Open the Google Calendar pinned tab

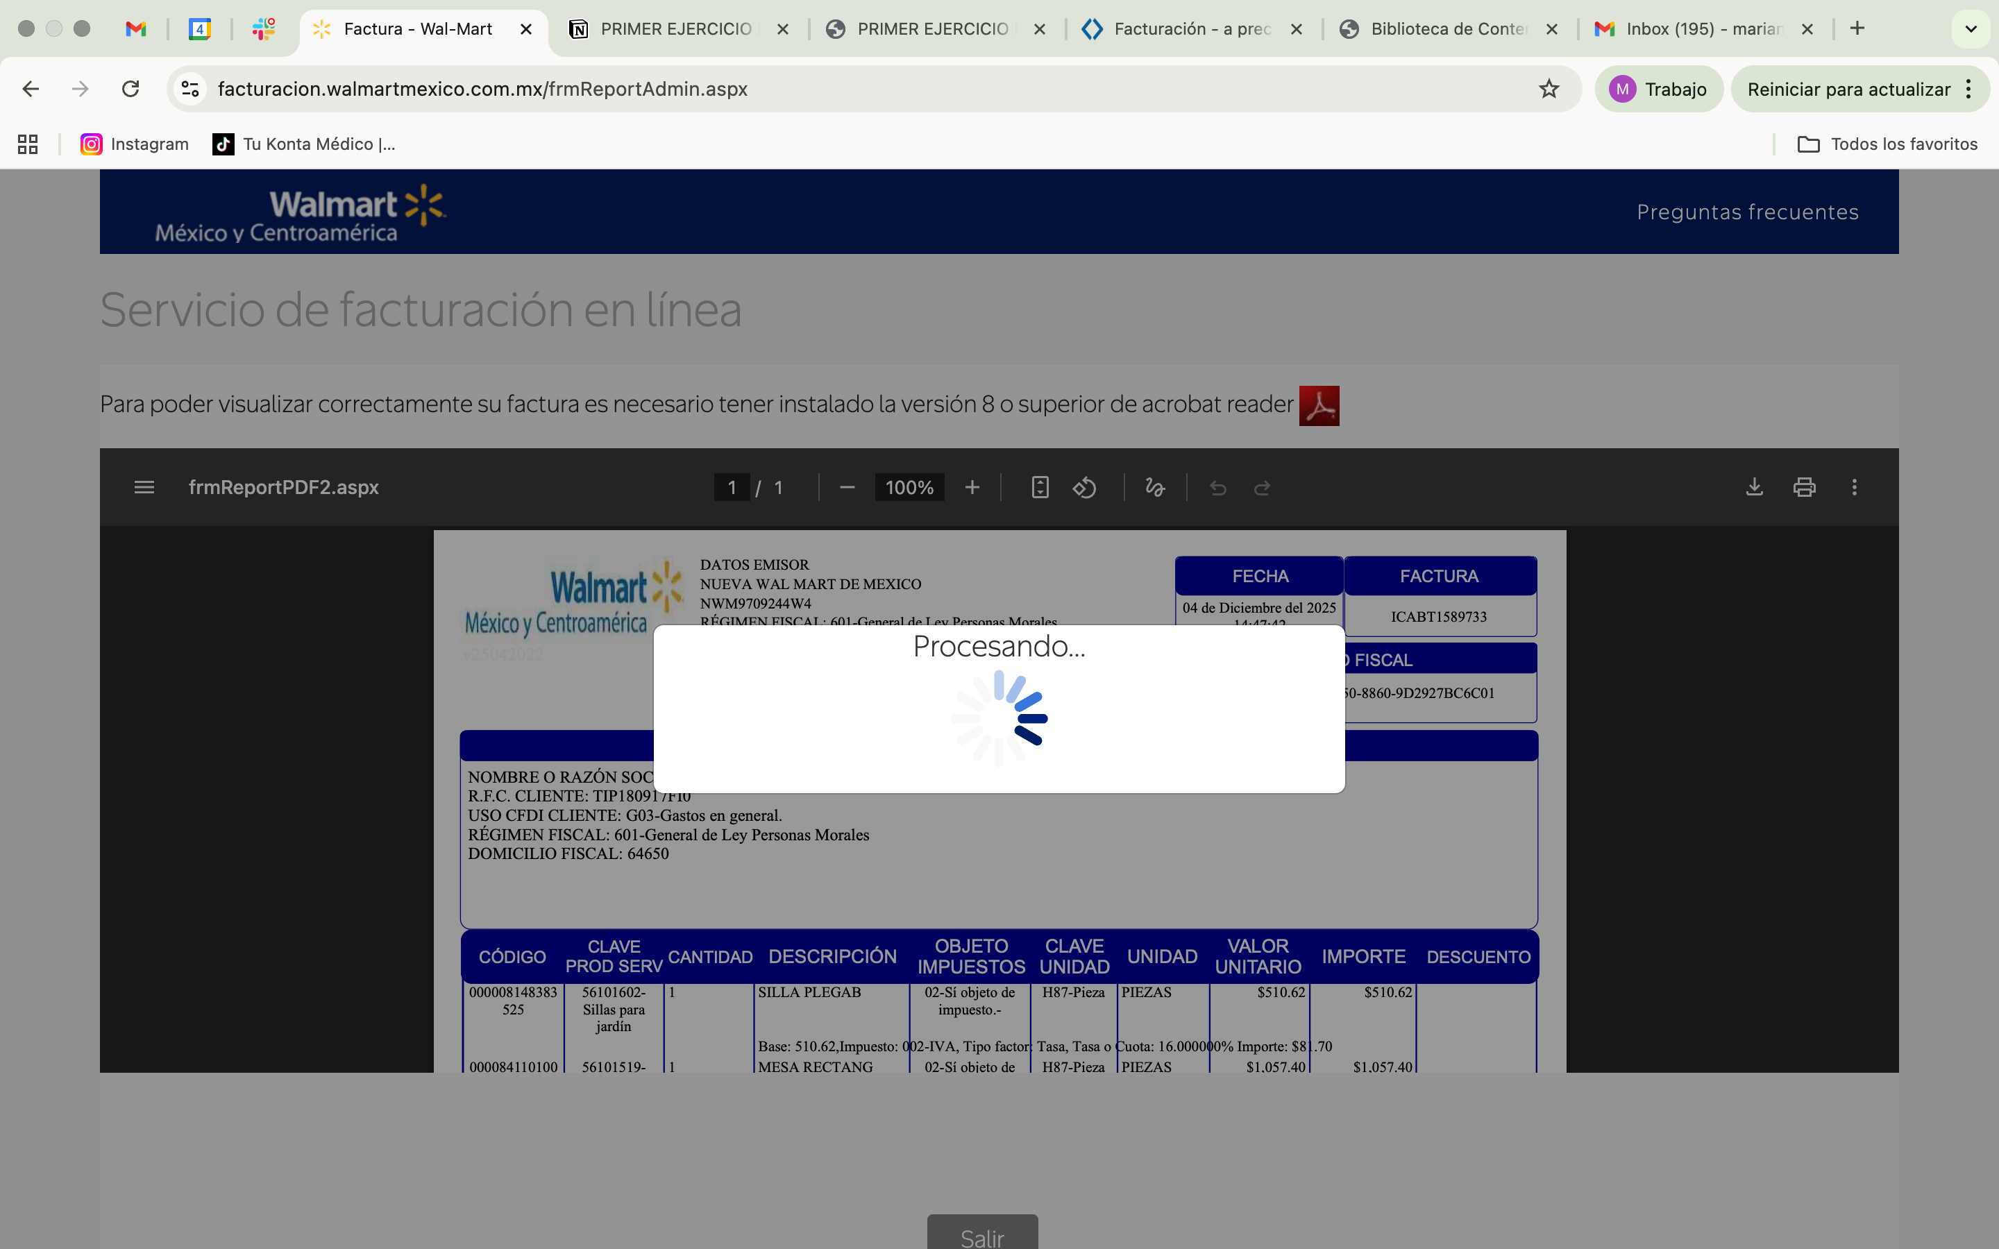coord(200,29)
